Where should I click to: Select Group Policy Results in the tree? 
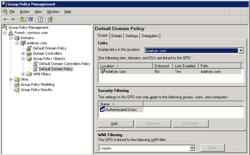36,90
